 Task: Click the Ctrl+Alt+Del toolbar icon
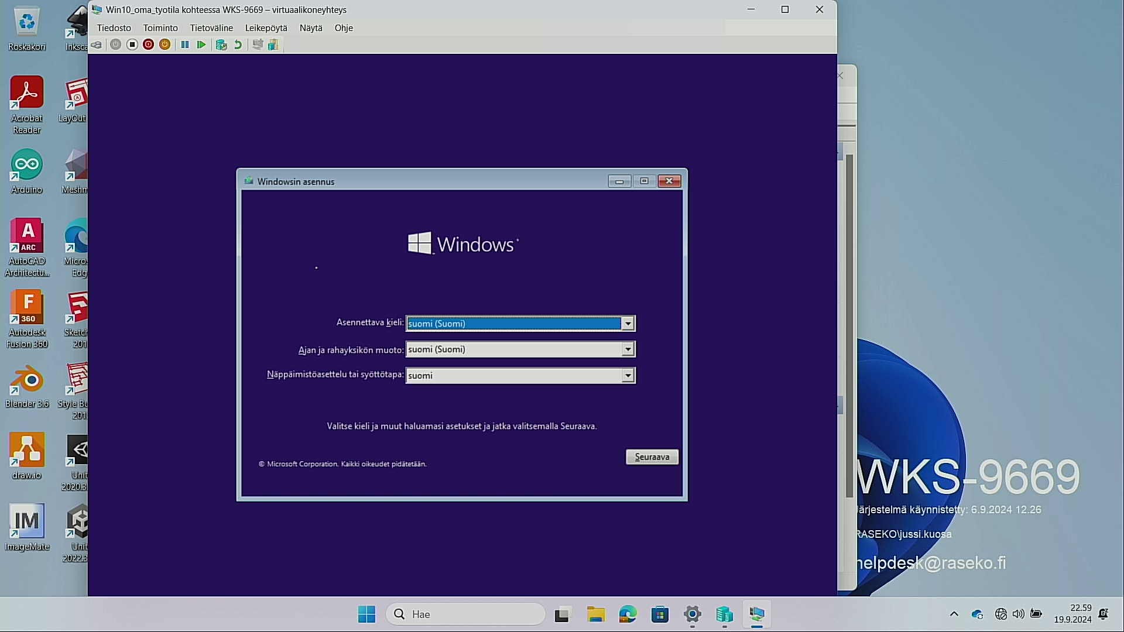click(x=97, y=44)
